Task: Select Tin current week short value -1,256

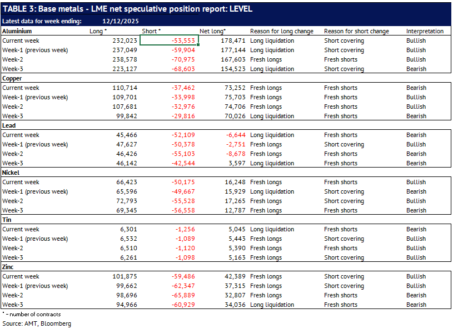Action: click(x=183, y=229)
